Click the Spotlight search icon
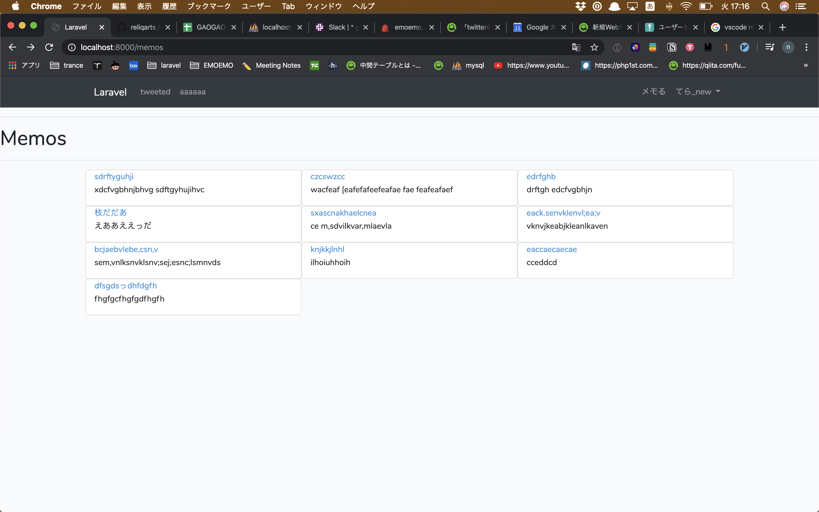This screenshot has height=512, width=819. [765, 7]
